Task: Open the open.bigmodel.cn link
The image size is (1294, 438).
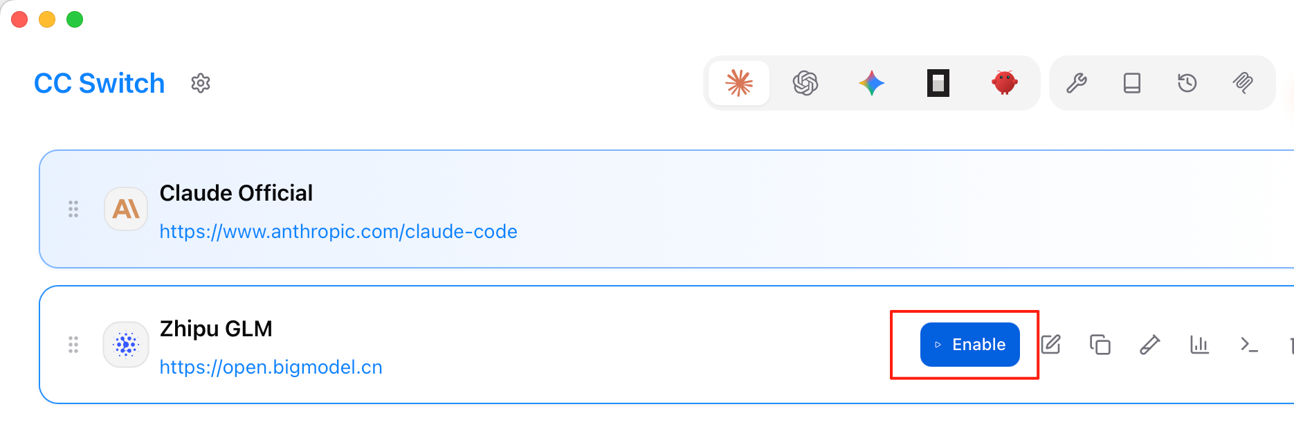Action: coord(271,367)
